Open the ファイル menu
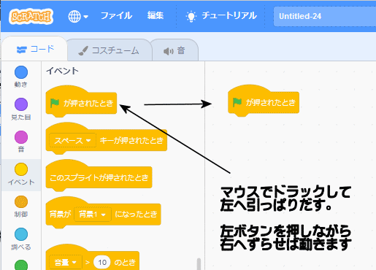 pos(116,16)
